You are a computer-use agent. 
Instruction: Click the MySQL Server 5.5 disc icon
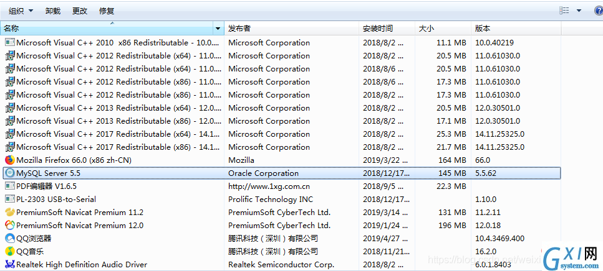click(x=9, y=173)
